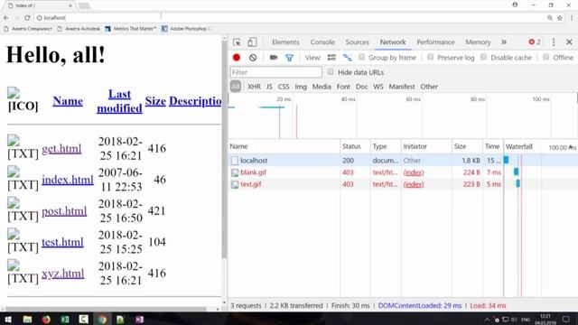Open the Chrome main menu
578x325 pixels.
point(572,18)
